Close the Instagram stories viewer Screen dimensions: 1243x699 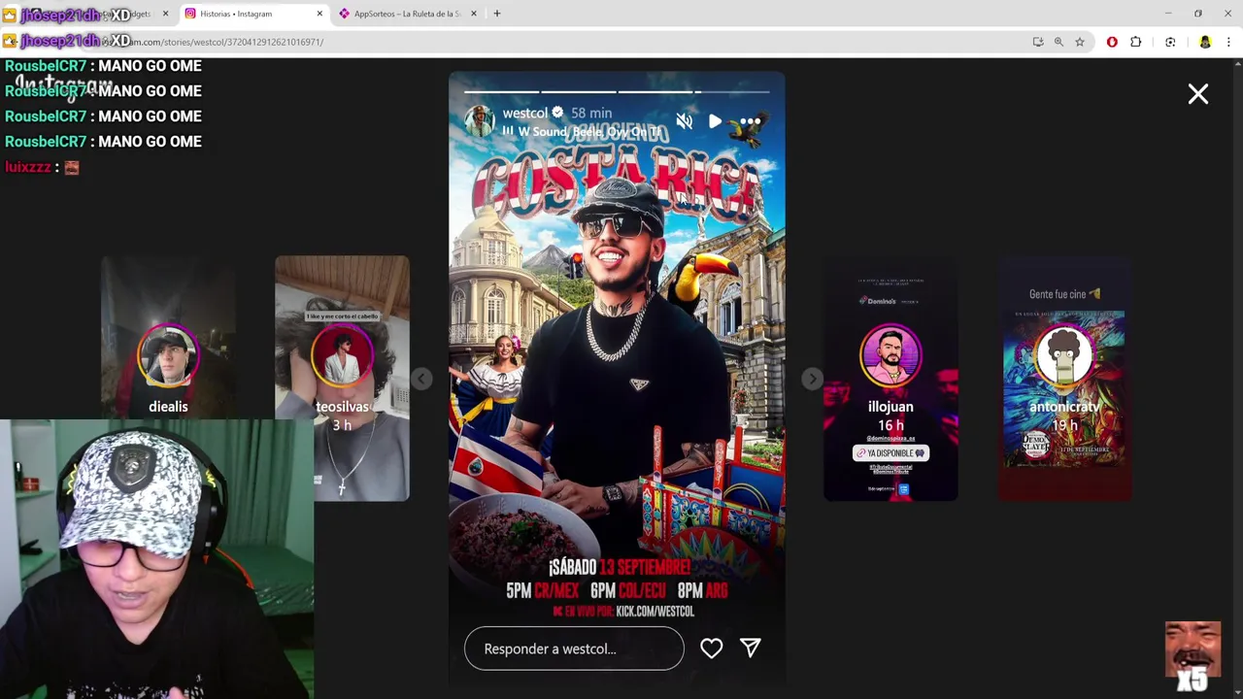click(x=1197, y=94)
